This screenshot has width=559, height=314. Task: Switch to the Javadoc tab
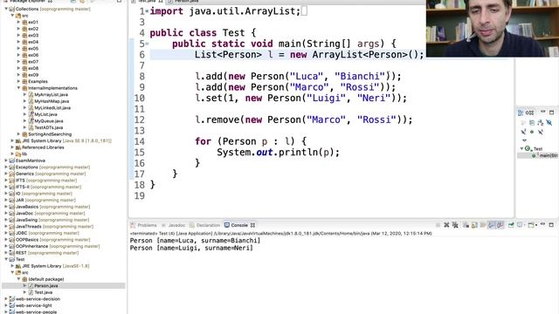174,225
